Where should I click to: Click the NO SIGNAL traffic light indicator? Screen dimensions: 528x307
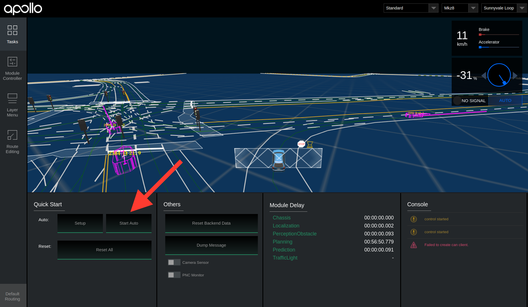[470, 101]
